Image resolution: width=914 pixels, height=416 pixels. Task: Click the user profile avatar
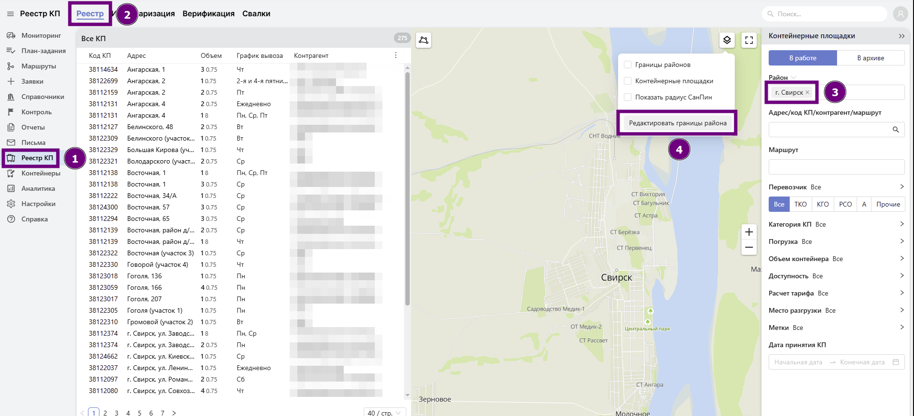pyautogui.click(x=900, y=14)
